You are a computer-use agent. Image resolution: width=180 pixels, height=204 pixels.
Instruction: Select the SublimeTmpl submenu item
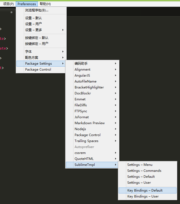click(x=92, y=165)
